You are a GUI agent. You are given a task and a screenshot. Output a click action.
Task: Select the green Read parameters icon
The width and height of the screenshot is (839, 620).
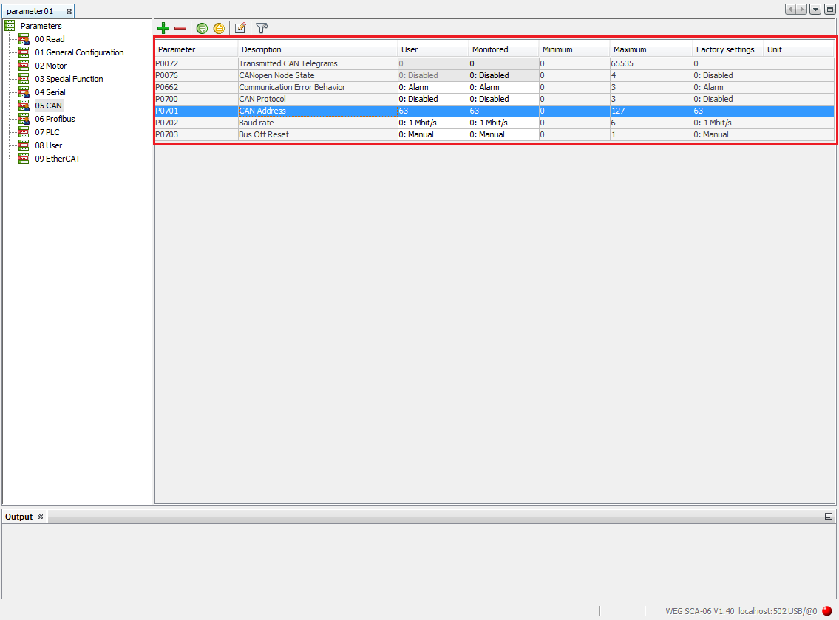(x=202, y=28)
